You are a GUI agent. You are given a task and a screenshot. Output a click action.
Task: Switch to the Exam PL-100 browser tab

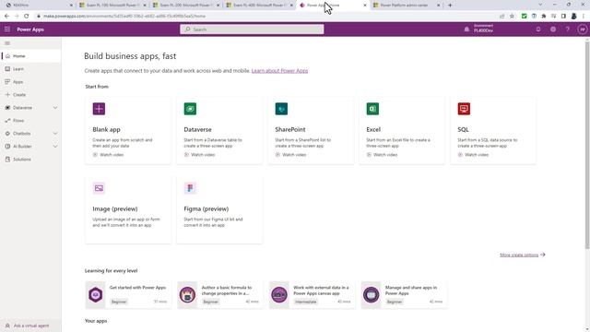tap(112, 6)
